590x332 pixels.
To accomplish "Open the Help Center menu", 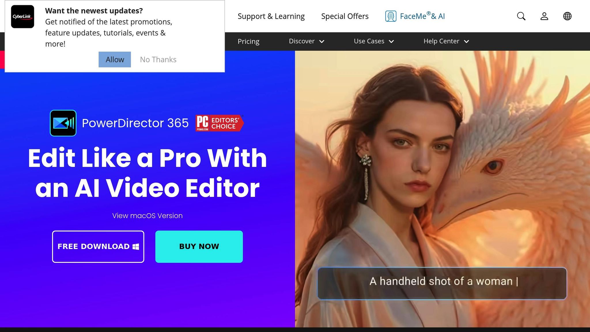I will [x=446, y=41].
